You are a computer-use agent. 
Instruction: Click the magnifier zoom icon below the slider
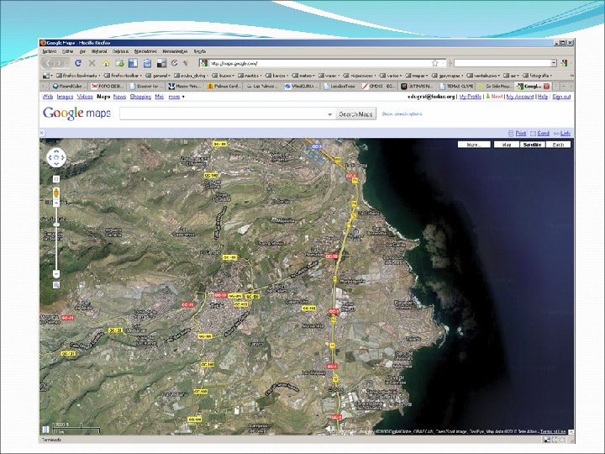tap(56, 285)
